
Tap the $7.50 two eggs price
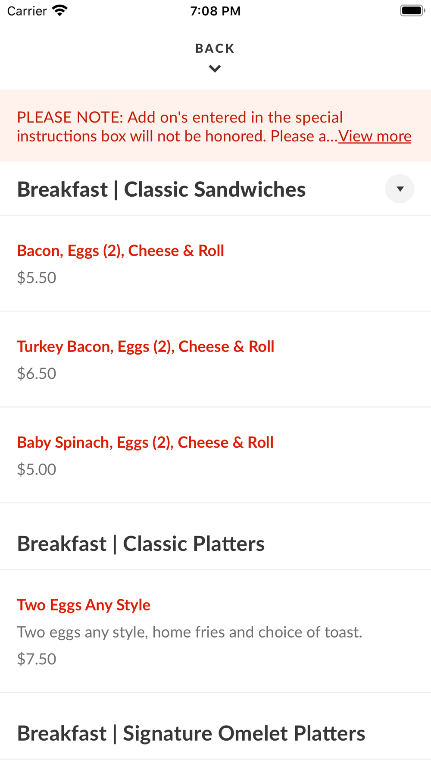point(37,659)
